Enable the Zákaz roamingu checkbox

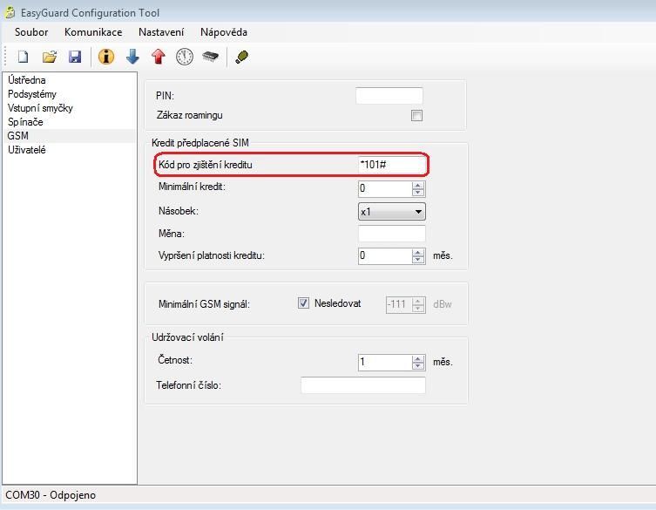pyautogui.click(x=416, y=116)
